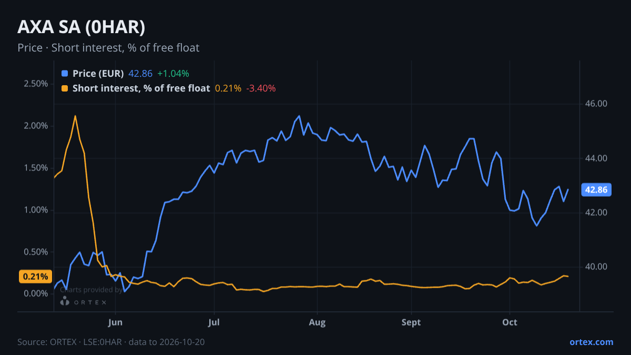Click the Oct x-axis label
This screenshot has height=355, width=631.
click(x=510, y=322)
